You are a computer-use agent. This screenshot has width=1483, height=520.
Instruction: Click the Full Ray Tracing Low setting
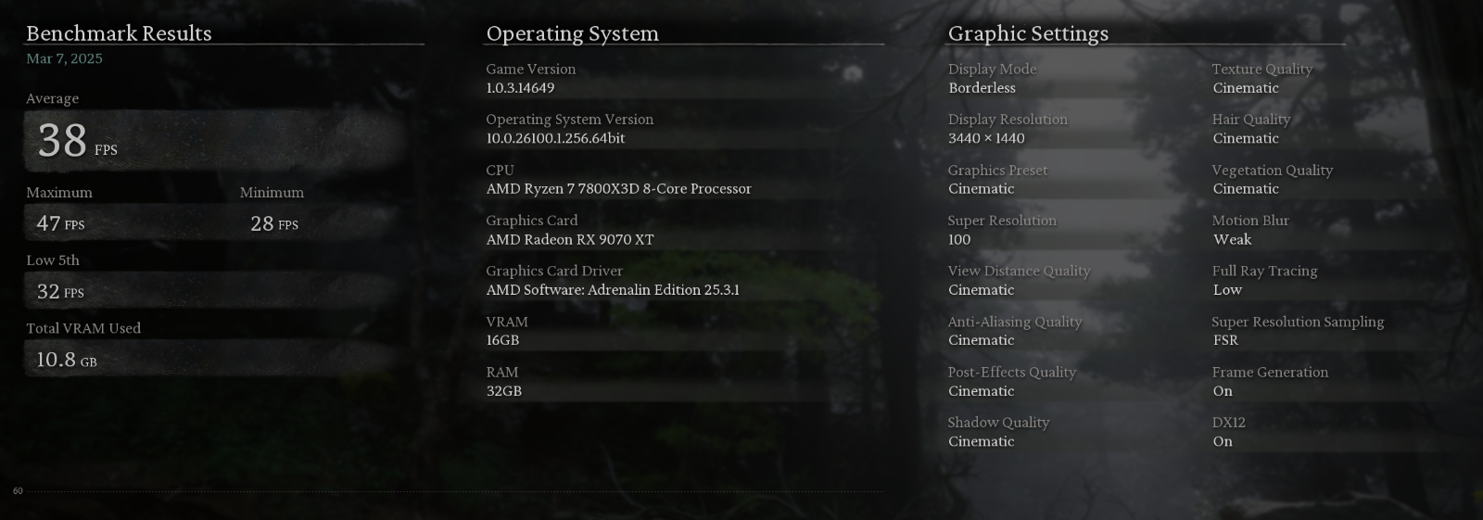pos(1227,290)
